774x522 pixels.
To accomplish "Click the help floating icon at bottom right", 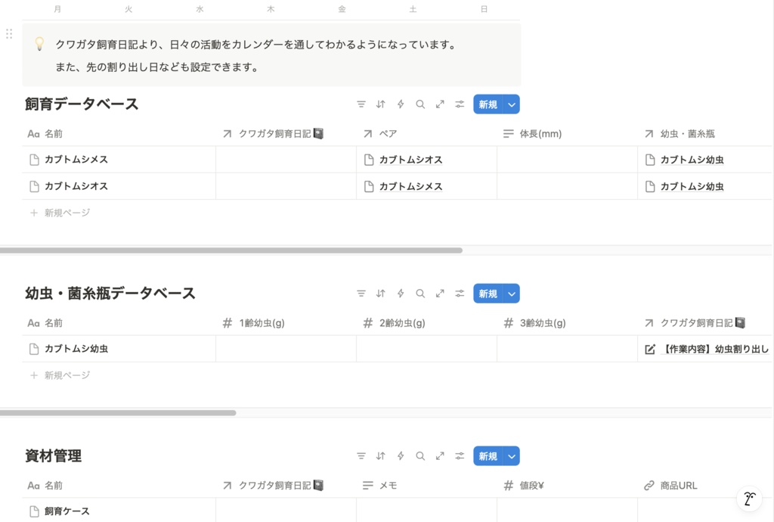I will click(x=749, y=499).
